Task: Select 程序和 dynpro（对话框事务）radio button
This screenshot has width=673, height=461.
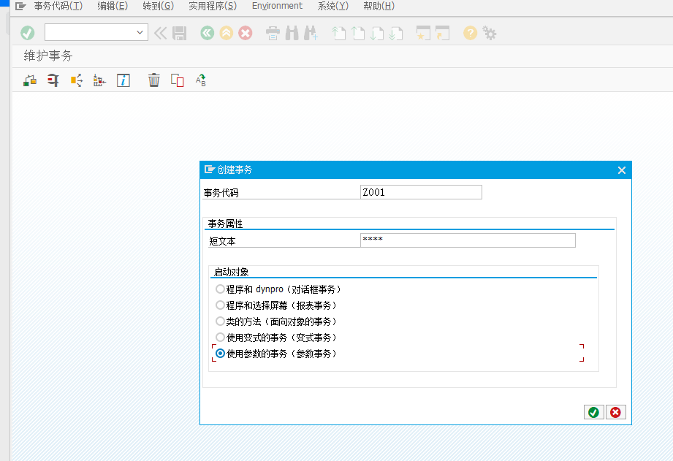Action: pyautogui.click(x=220, y=289)
